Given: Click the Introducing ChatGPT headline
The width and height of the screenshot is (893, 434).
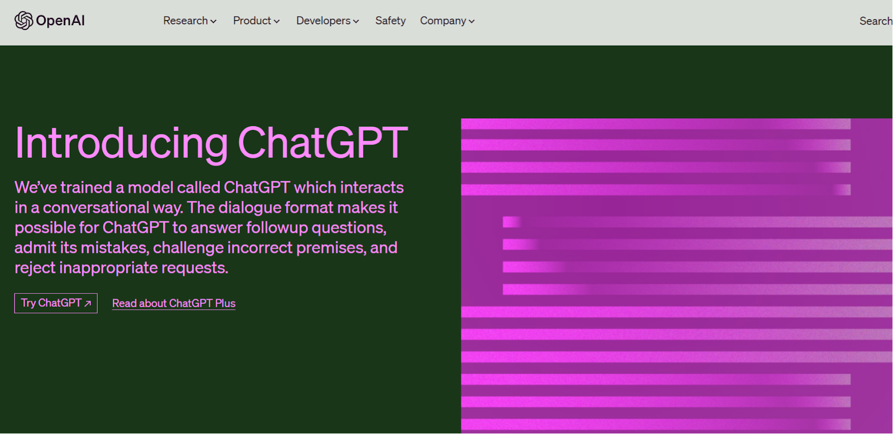Looking at the screenshot, I should 212,143.
